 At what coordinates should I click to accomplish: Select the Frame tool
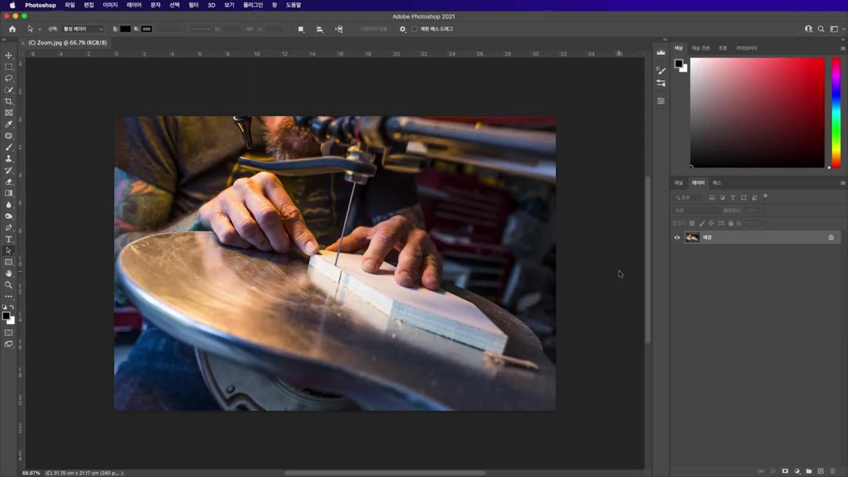(8, 113)
